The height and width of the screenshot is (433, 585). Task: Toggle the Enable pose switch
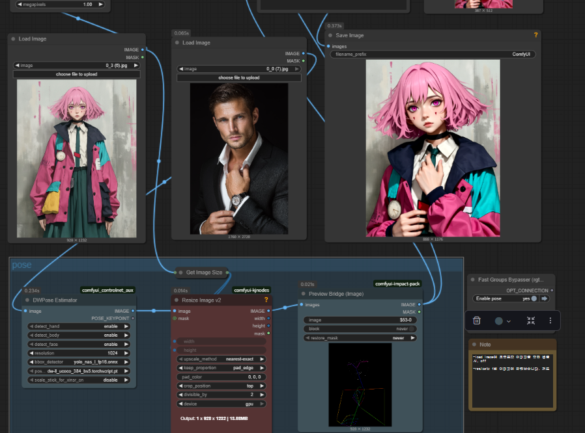534,298
